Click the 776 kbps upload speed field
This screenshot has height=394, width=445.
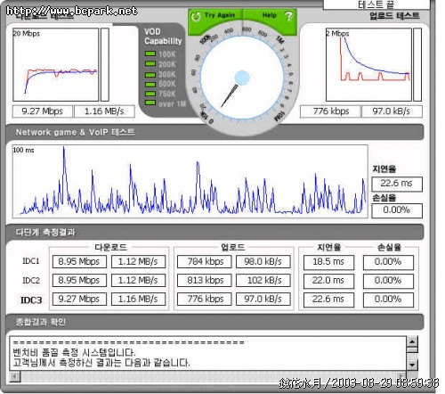click(331, 111)
